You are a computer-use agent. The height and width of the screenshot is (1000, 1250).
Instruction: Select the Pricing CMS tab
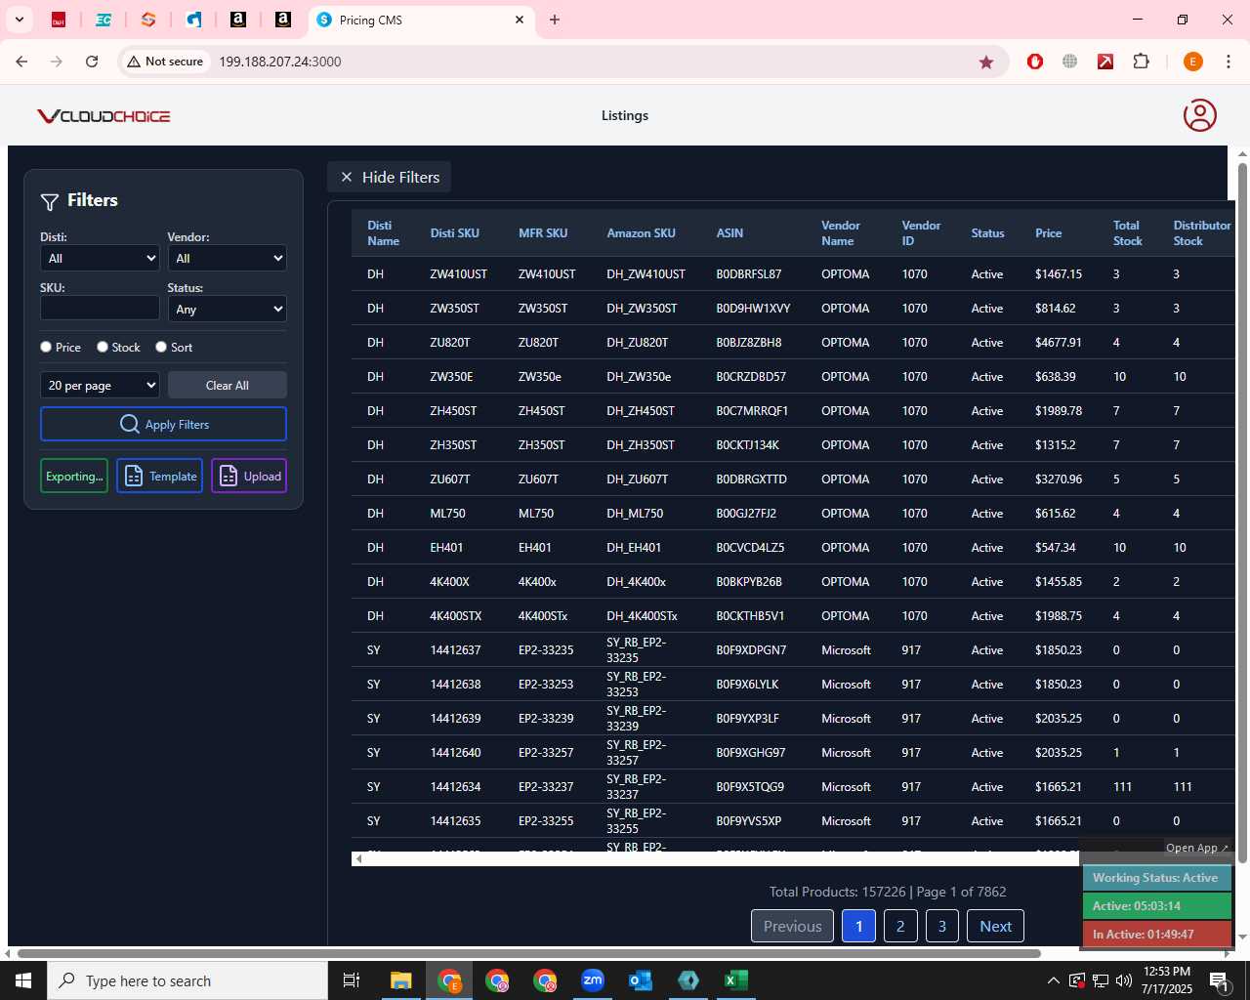tap(420, 20)
